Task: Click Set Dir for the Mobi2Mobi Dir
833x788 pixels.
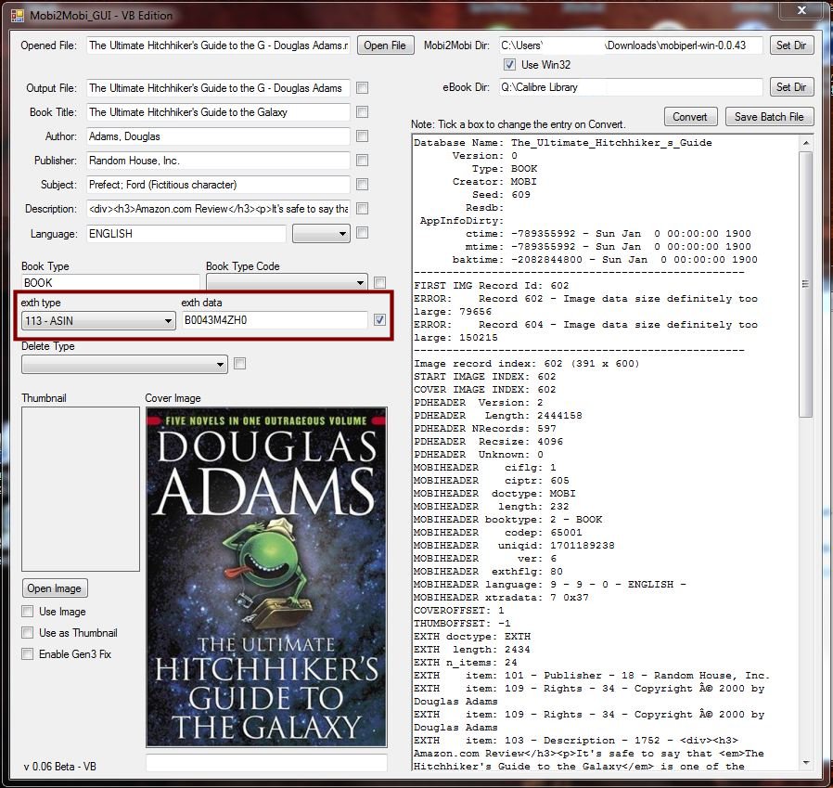Action: coord(791,45)
